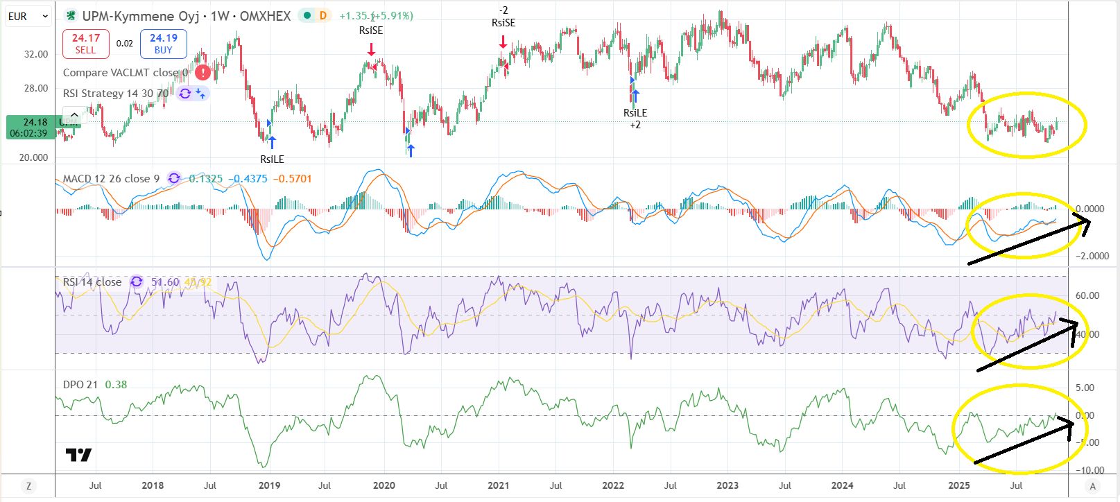1120x502 pixels.
Task: Toggle timezone with the Z button
Action: (x=28, y=486)
